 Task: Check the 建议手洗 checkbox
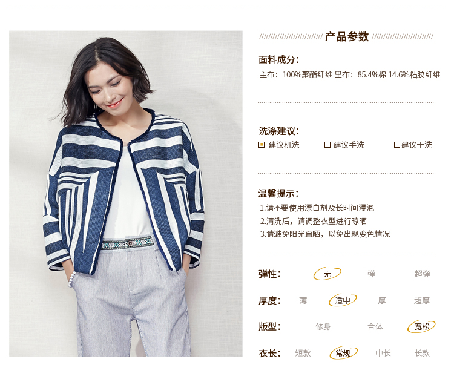point(327,145)
